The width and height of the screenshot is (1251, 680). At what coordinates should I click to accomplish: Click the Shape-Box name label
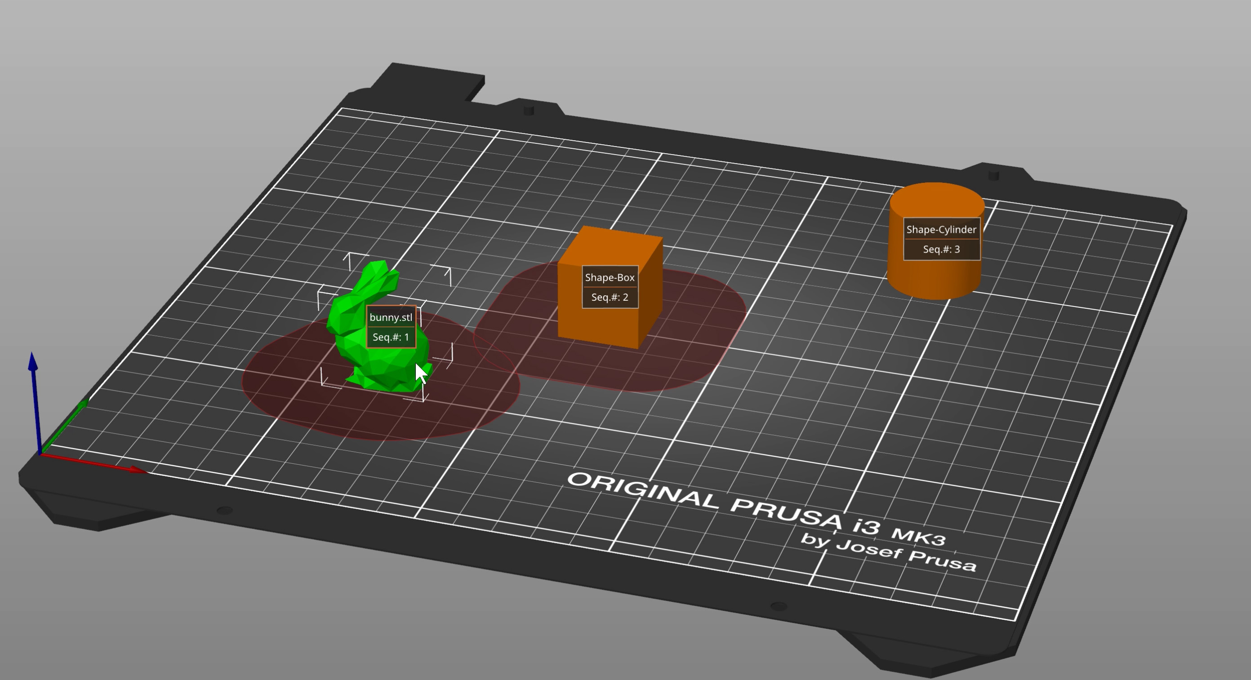pyautogui.click(x=610, y=277)
